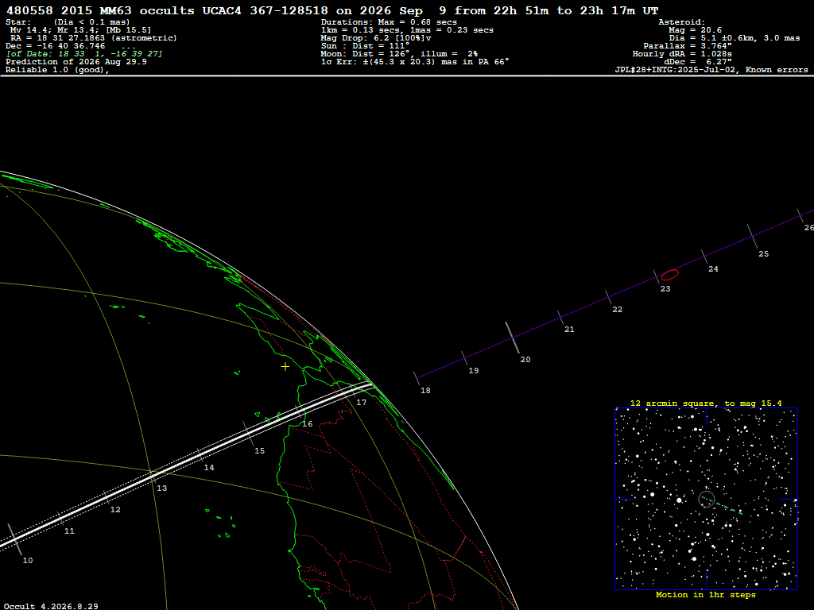Select time tick labeled 20 on path
This screenshot has height=610, width=814.
513,338
